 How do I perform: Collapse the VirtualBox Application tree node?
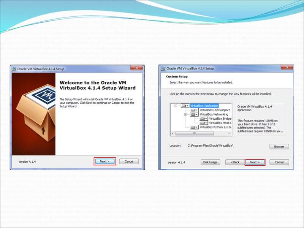coord(176,106)
